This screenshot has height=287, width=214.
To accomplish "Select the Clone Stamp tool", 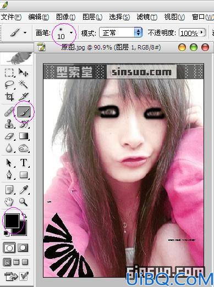I will point(9,124).
